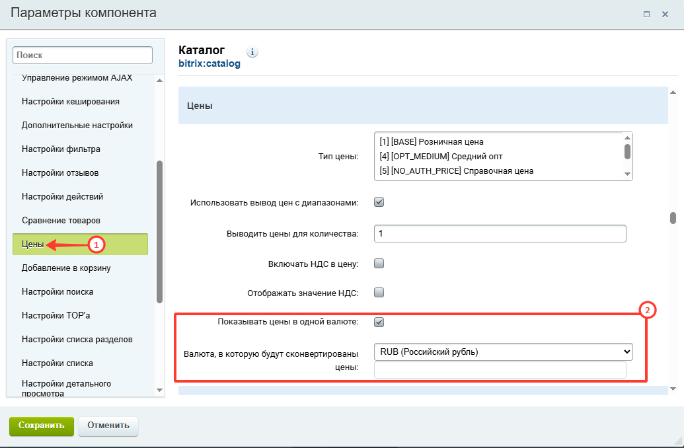This screenshot has height=448, width=684.
Task: Select Цены in the sidebar list
Action: coord(80,244)
